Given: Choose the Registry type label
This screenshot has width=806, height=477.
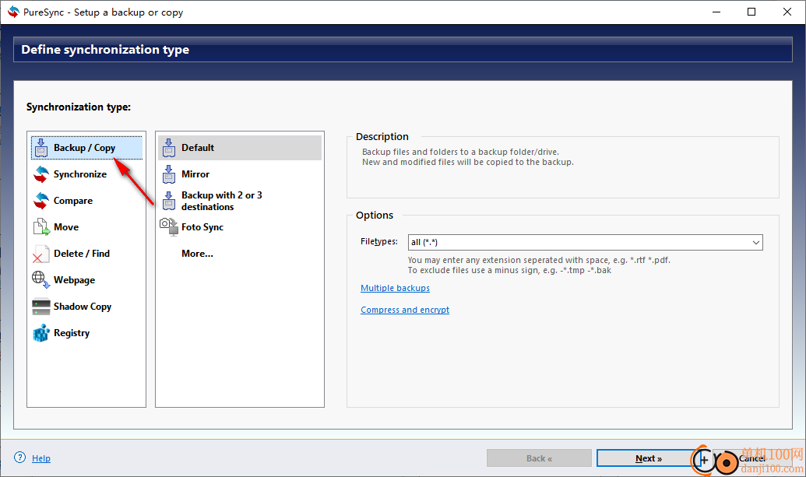Looking at the screenshot, I should tap(72, 333).
